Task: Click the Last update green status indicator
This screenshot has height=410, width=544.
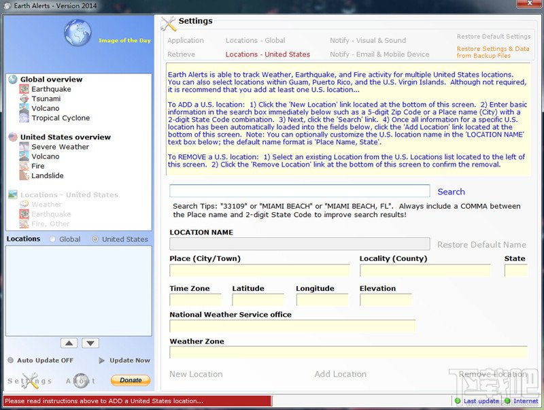Action: click(x=458, y=401)
